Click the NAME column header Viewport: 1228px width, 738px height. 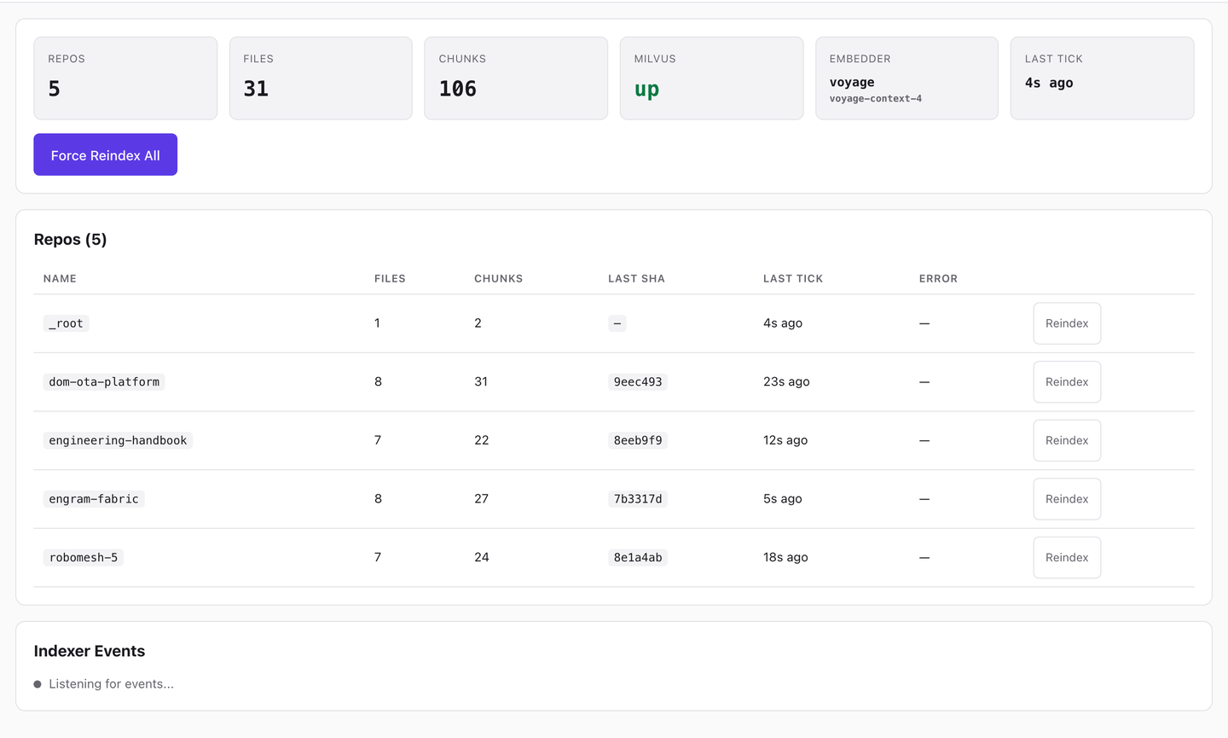point(60,279)
